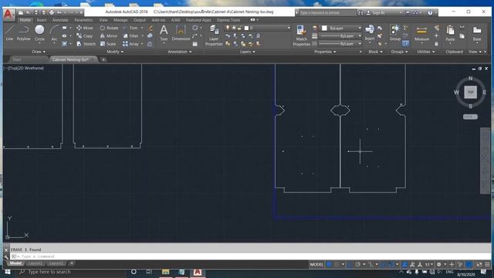Switch to the Insert ribbon tab

[42, 20]
